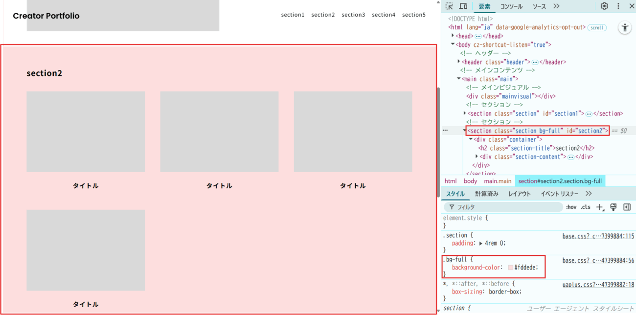The height and width of the screenshot is (315, 636).
Task: Toggle the computed styles sidebar icon
Action: point(627,207)
